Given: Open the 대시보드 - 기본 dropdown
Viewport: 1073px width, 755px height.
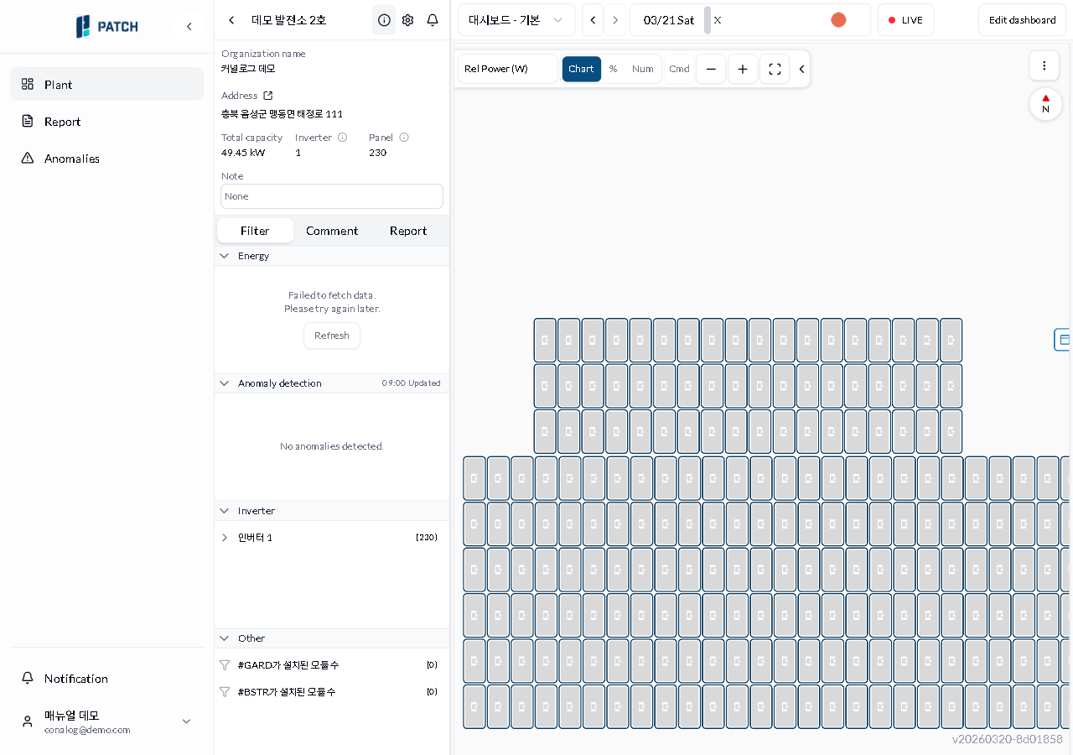Looking at the screenshot, I should pos(516,20).
